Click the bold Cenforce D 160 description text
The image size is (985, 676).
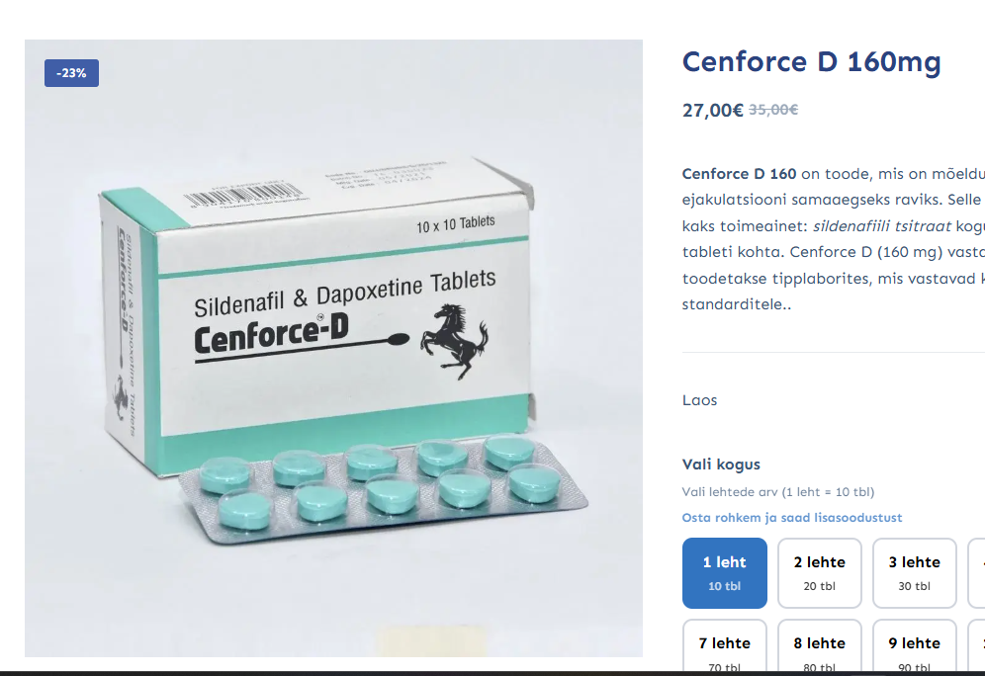click(x=739, y=173)
